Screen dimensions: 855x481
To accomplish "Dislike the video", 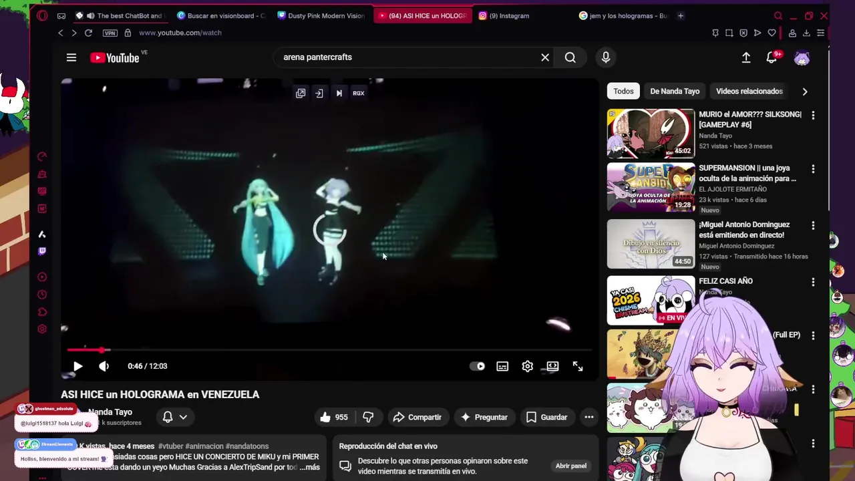I will click(x=368, y=417).
